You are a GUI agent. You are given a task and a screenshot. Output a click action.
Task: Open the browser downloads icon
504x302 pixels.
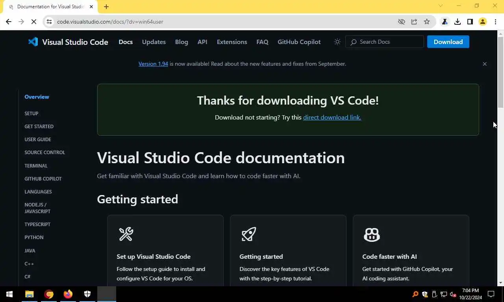(x=458, y=22)
